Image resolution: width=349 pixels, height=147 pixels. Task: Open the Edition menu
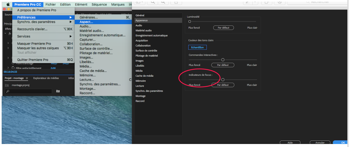(65, 4)
